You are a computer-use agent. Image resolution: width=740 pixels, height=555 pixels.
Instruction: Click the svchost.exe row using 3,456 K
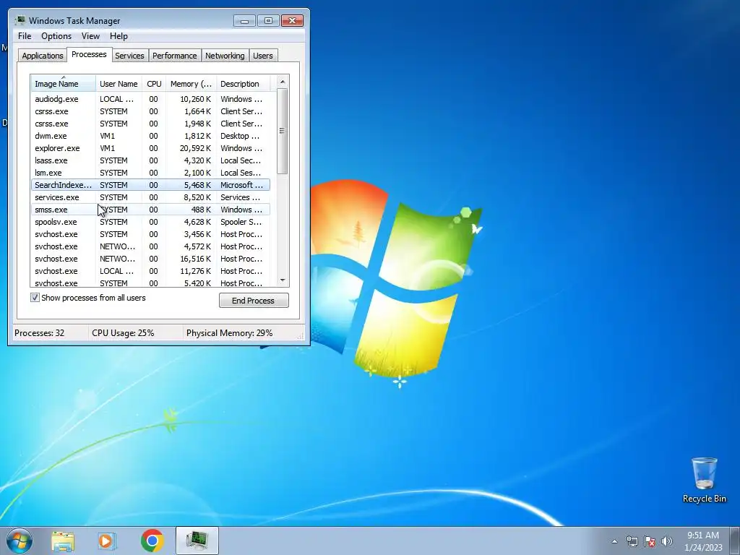coord(150,234)
